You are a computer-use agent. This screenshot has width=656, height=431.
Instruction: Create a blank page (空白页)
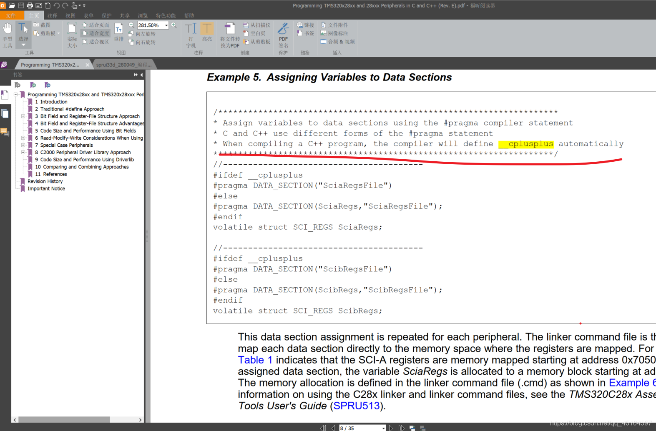(x=254, y=33)
